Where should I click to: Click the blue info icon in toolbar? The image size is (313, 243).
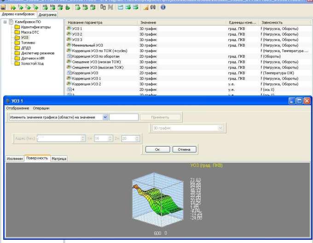(163, 7)
